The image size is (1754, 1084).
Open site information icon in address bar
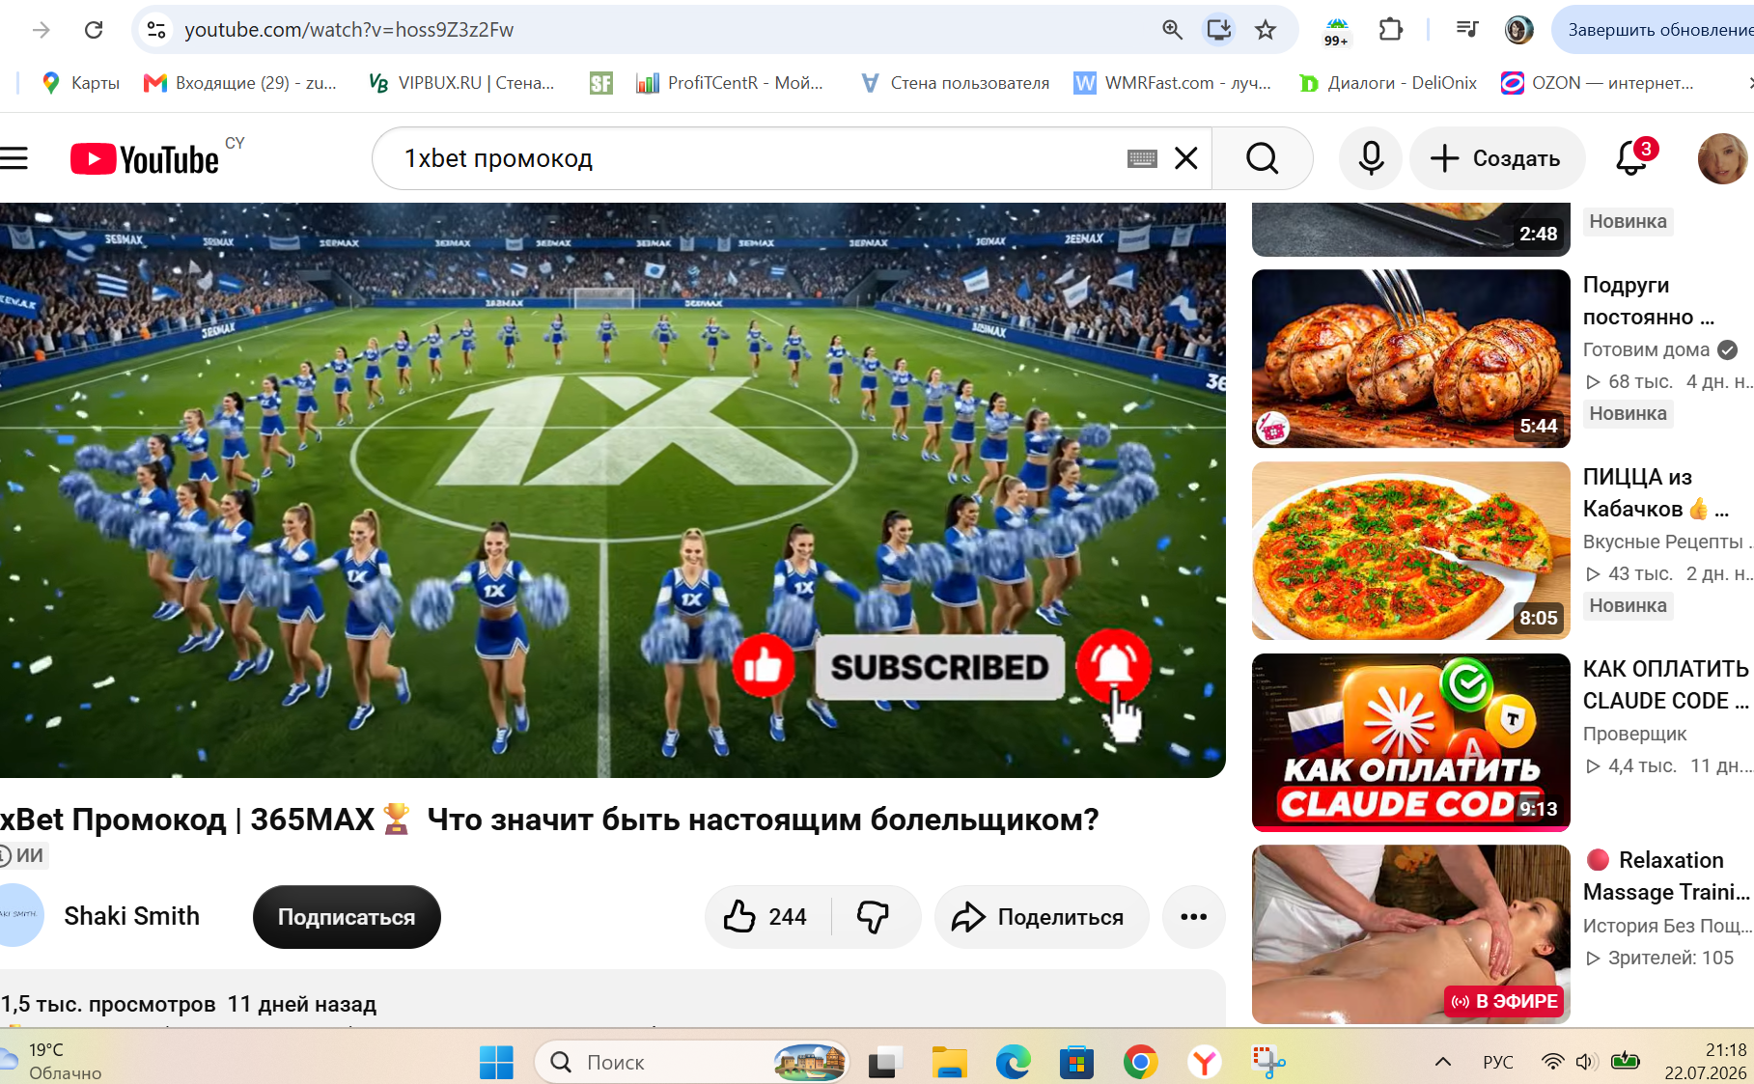pos(156,30)
